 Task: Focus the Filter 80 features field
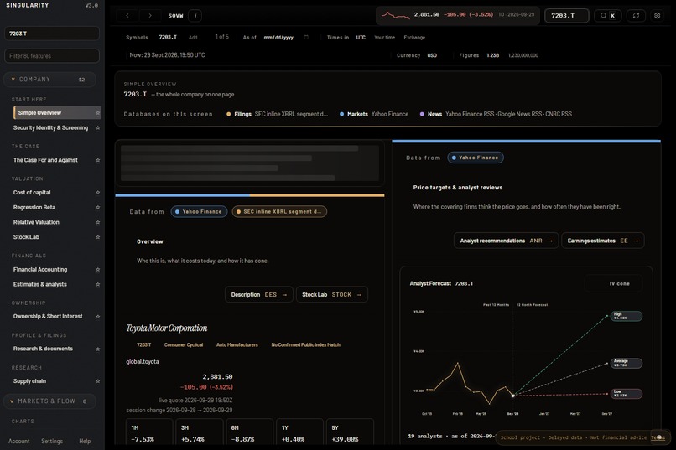coord(52,56)
